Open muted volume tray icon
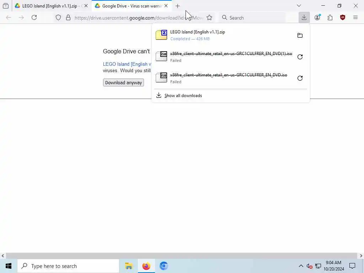 (309, 266)
